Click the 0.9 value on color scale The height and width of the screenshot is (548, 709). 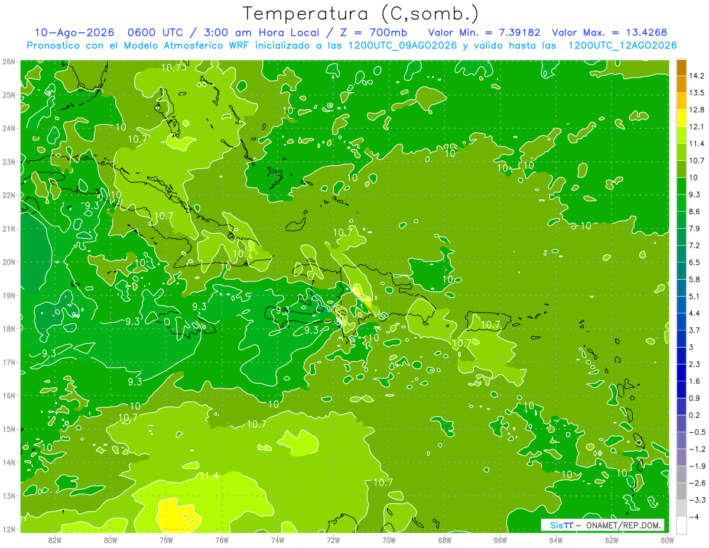[x=695, y=398]
